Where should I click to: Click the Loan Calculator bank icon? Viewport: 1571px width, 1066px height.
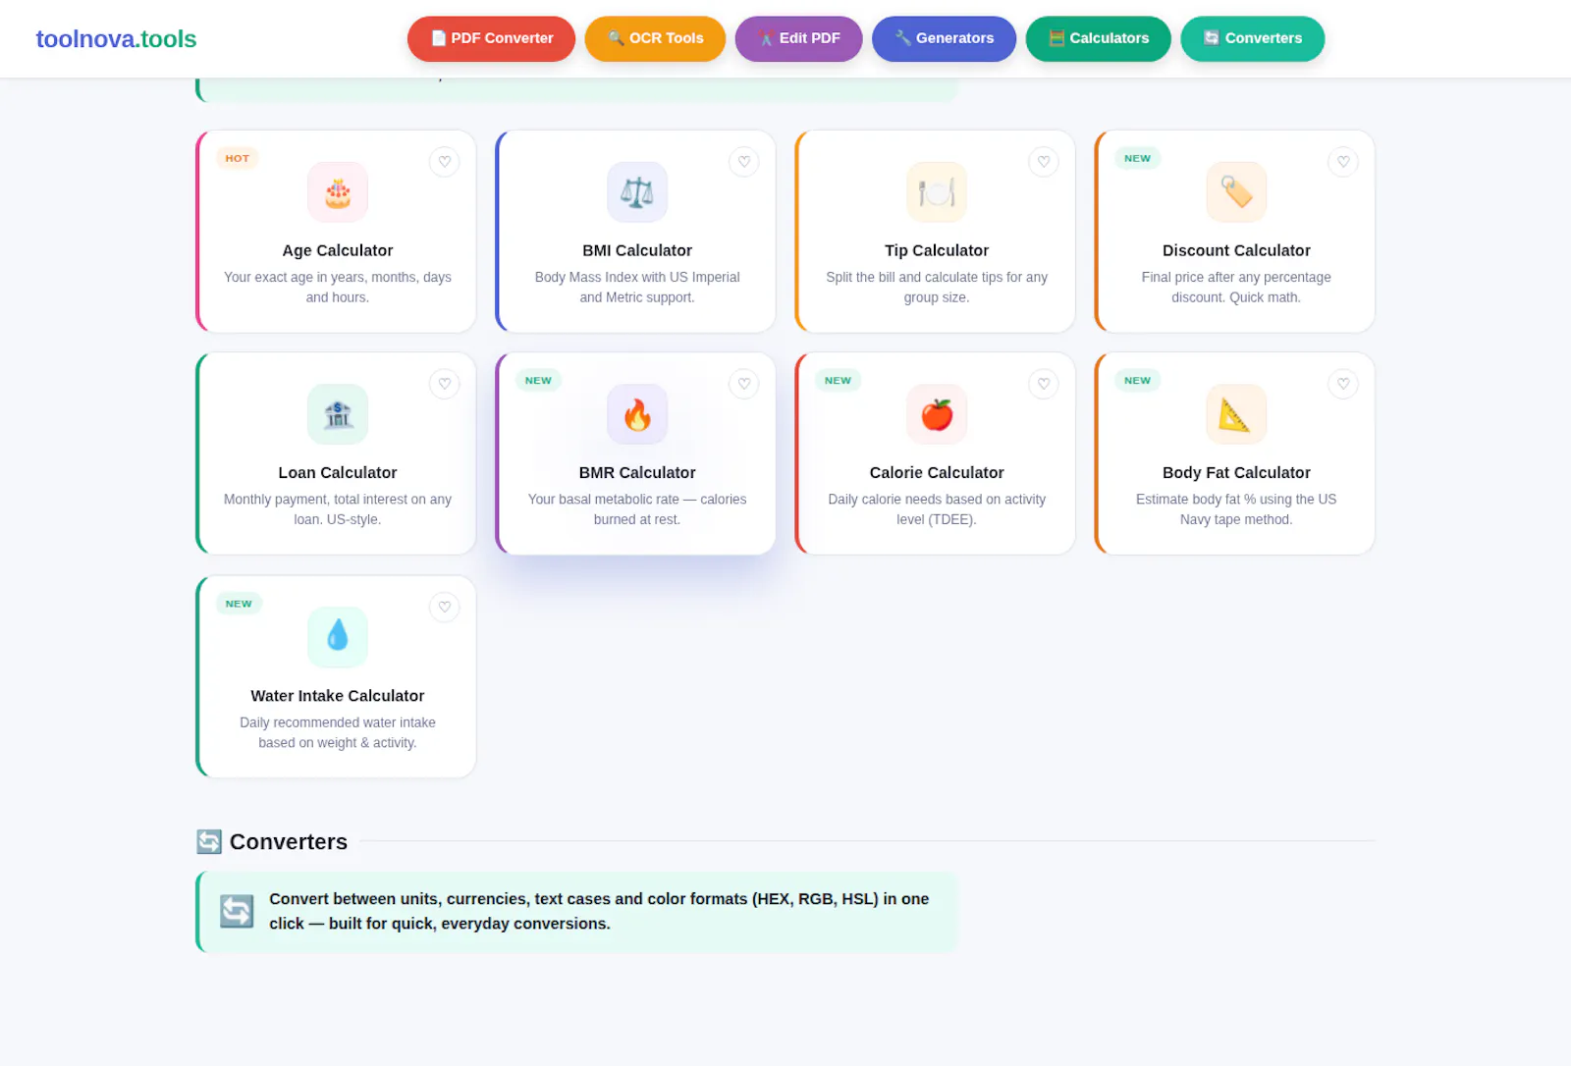pyautogui.click(x=338, y=414)
